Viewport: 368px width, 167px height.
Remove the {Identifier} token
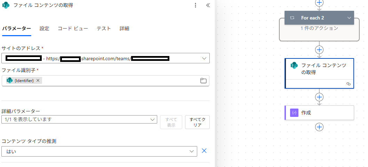38,81
